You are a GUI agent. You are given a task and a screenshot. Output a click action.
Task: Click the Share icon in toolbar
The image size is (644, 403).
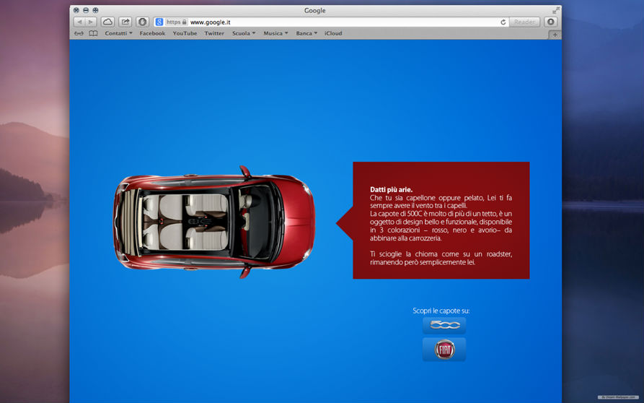point(125,22)
